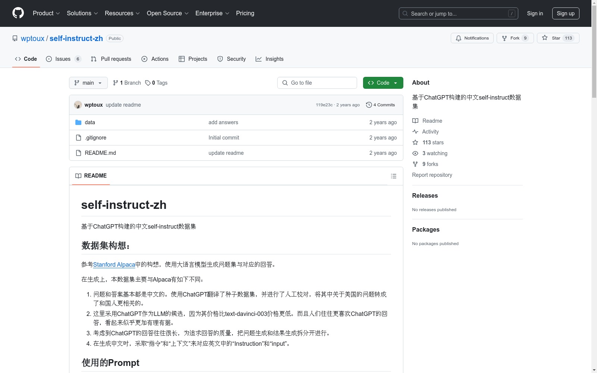Open the green Code dropdown
The width and height of the screenshot is (597, 373).
pos(383,83)
